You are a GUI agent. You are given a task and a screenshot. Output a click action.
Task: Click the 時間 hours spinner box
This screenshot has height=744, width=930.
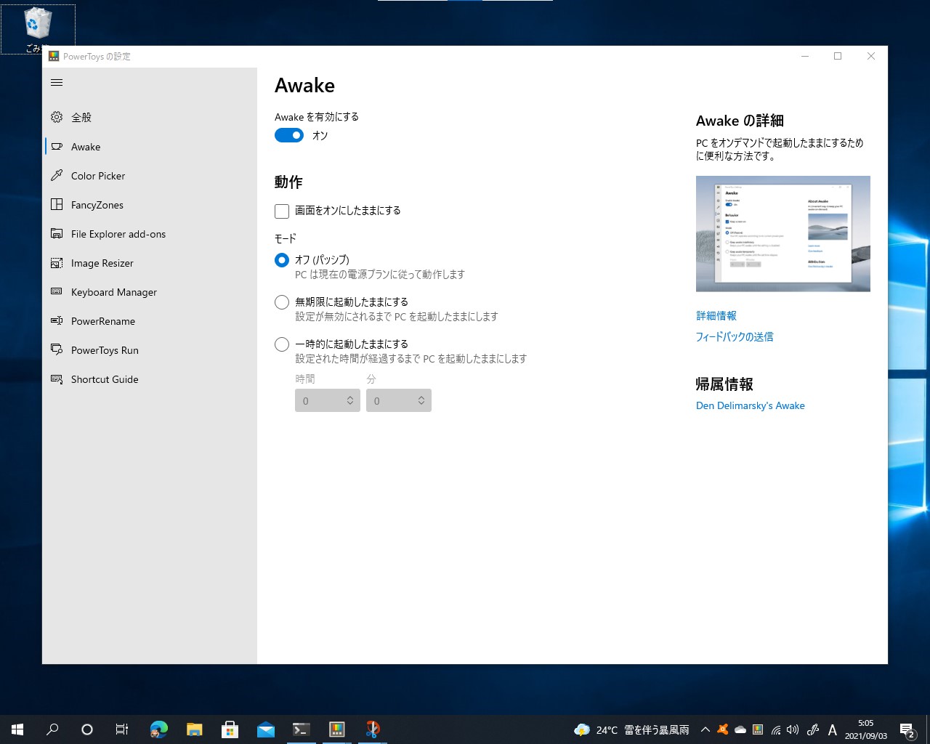(x=328, y=400)
